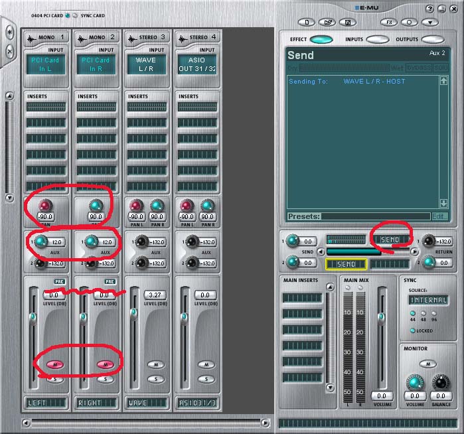The height and width of the screenshot is (434, 464).
Task: Click the asterisk button on left sidebar
Action: (10, 32)
